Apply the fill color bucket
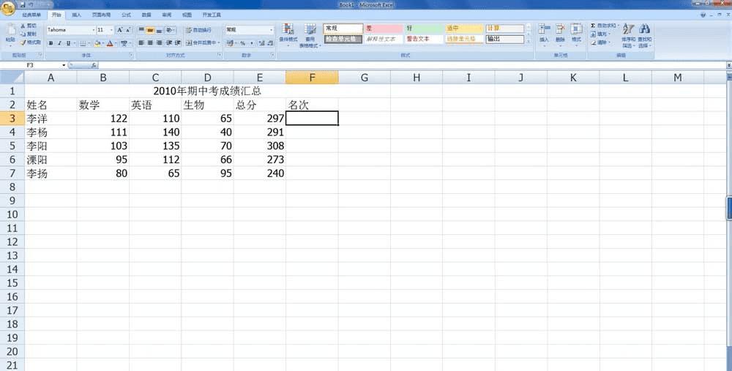This screenshot has width=732, height=371. tap(97, 43)
